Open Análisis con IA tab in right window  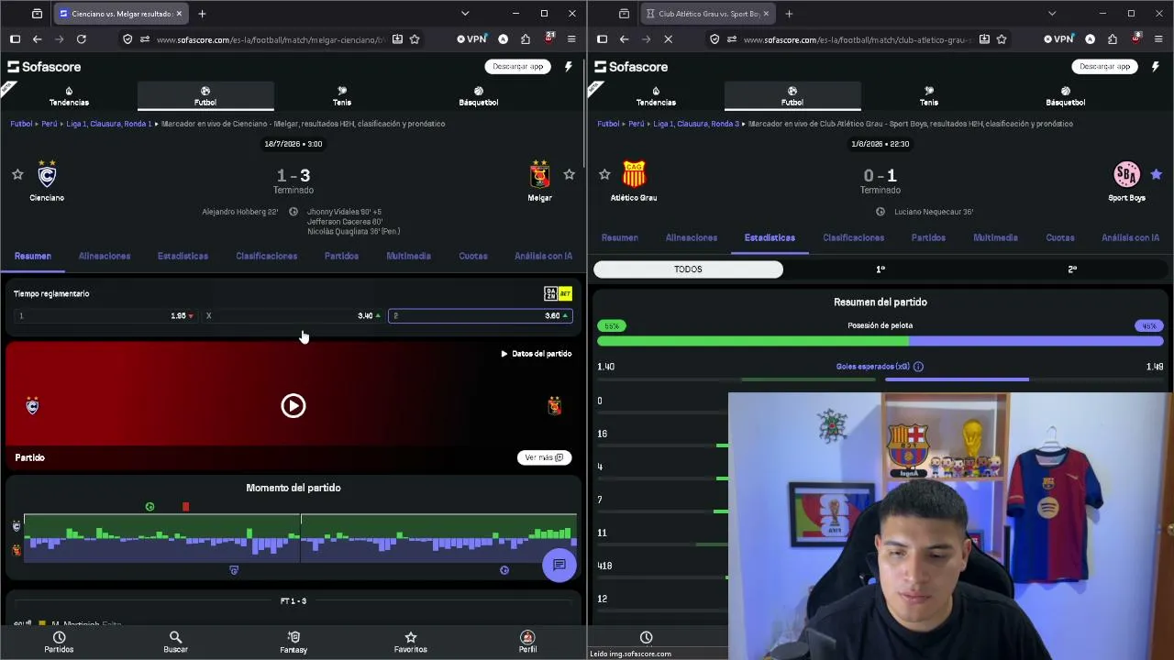point(1130,238)
